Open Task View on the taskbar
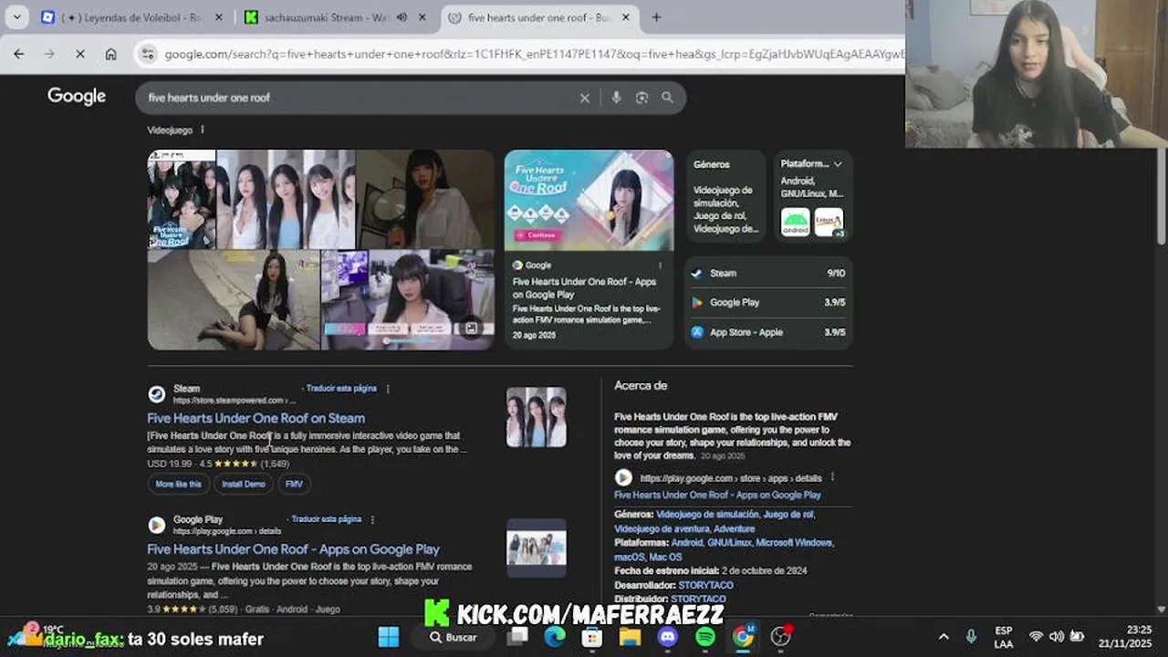The image size is (1168, 657). [x=518, y=637]
